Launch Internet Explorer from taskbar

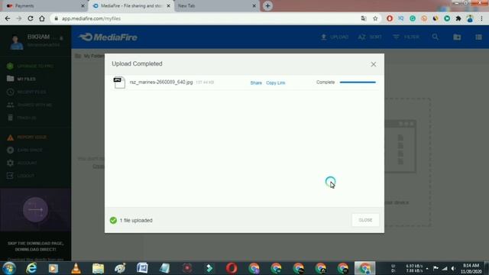coord(31,268)
